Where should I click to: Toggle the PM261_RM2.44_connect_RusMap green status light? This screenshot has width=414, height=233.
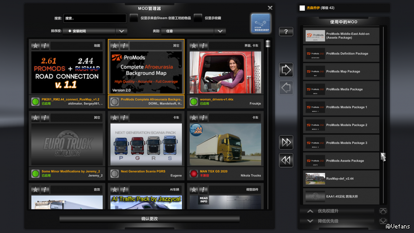(x=35, y=101)
